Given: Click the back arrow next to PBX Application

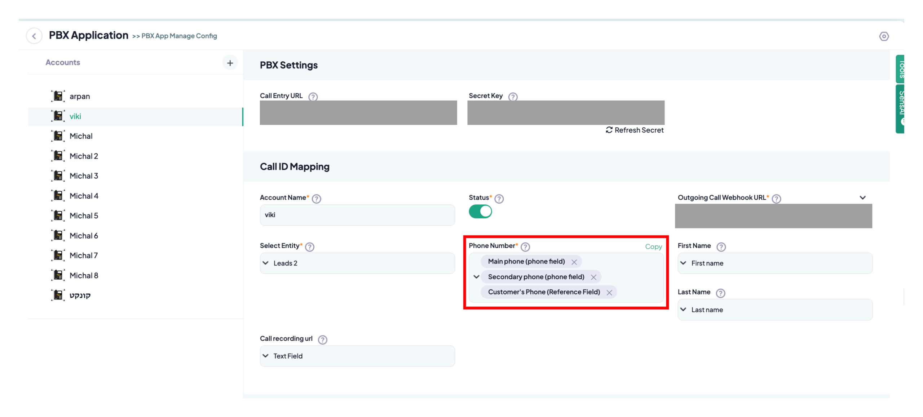Looking at the screenshot, I should pyautogui.click(x=34, y=36).
